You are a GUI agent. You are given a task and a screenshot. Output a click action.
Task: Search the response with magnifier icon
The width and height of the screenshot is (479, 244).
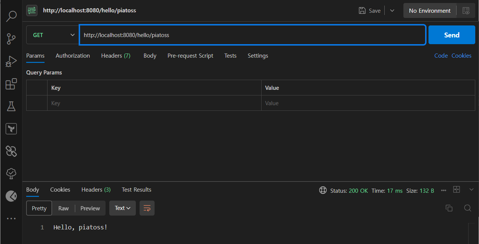(467, 208)
